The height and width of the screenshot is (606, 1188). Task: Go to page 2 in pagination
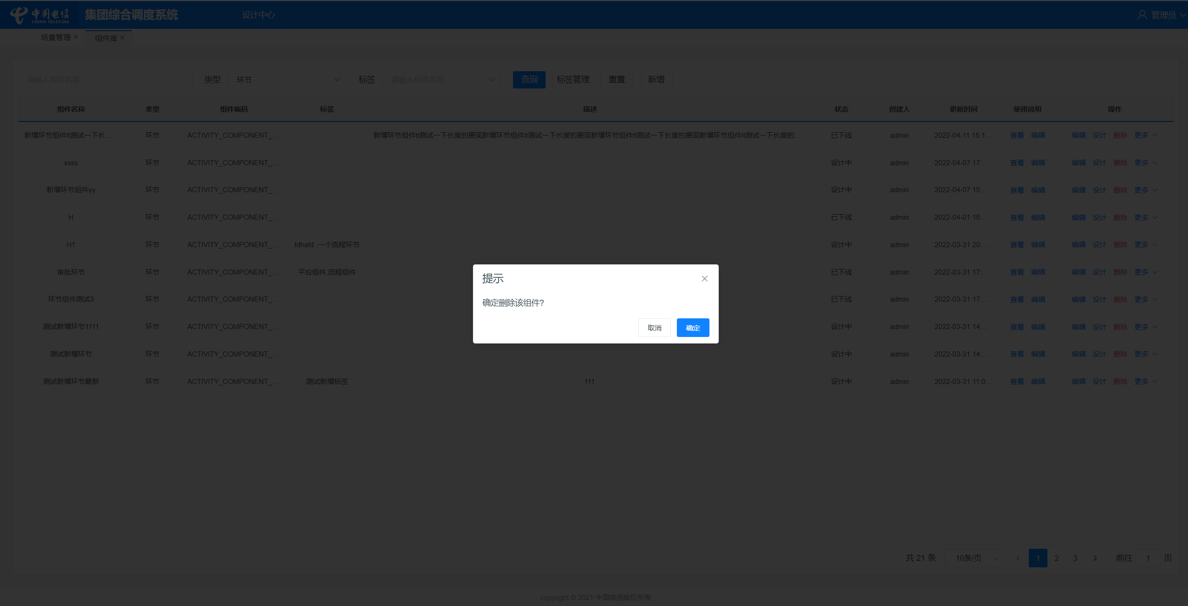pyautogui.click(x=1057, y=558)
